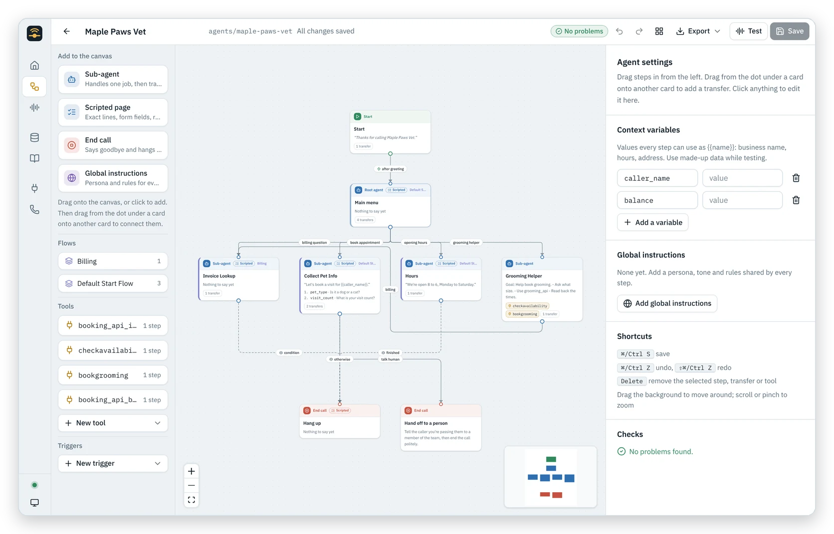Click the value field for caller_name
Image resolution: width=834 pixels, height=534 pixels.
[742, 178]
